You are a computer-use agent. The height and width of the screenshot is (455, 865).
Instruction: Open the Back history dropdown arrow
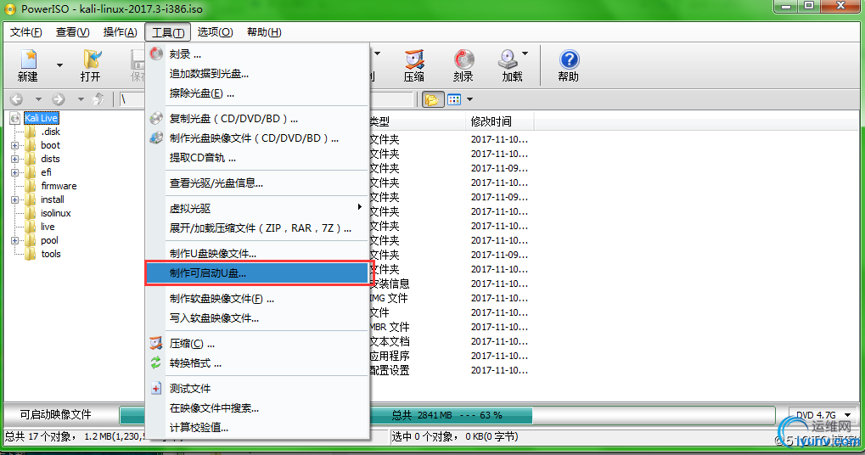click(38, 99)
